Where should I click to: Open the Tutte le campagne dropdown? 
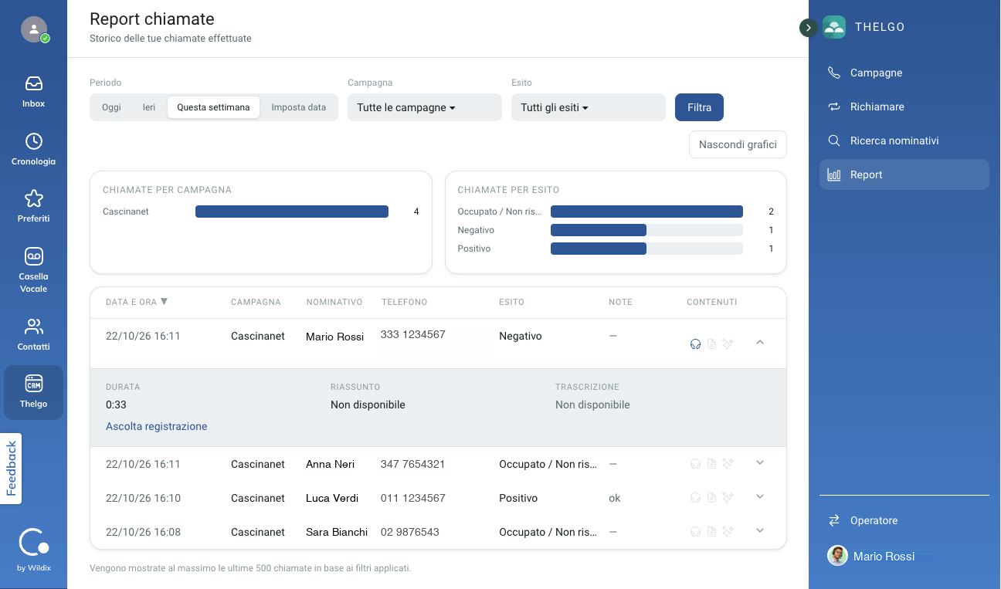pyautogui.click(x=425, y=107)
